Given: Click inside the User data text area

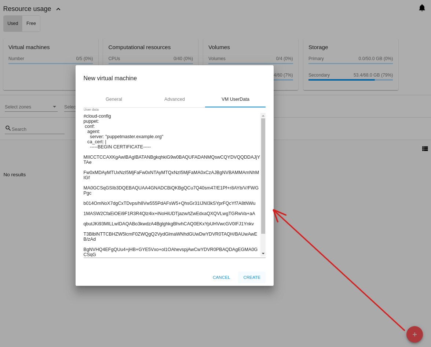Looking at the screenshot, I should point(171,183).
